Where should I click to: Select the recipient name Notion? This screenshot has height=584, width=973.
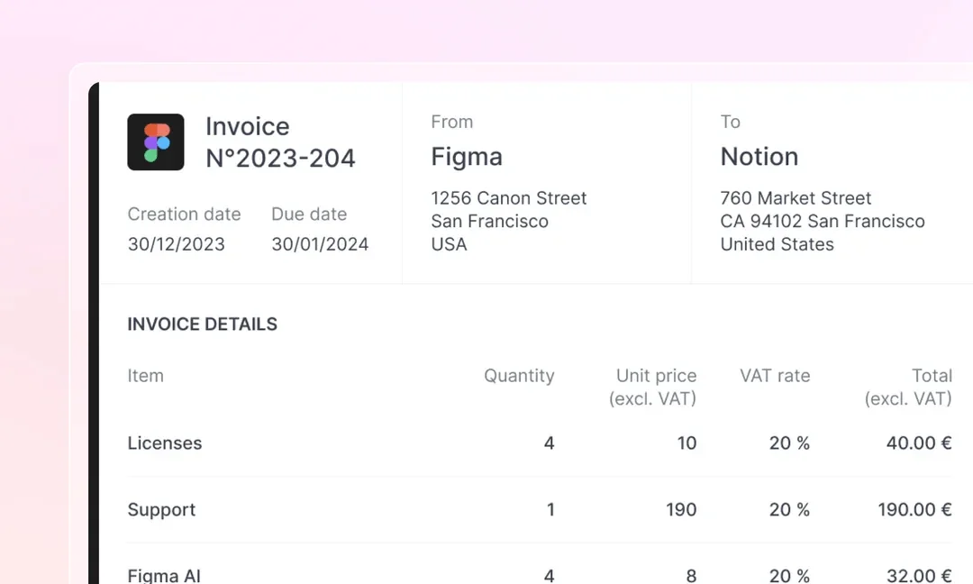759,157
